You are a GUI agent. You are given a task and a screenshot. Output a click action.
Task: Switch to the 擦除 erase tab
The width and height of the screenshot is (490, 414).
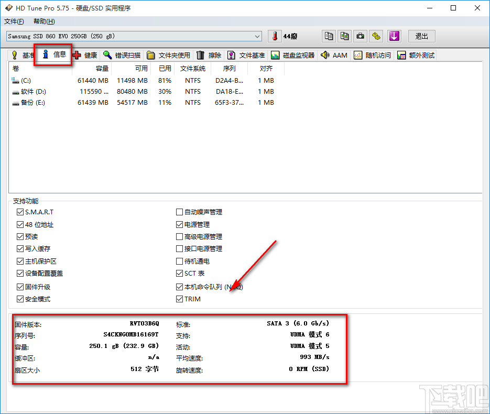click(x=209, y=56)
